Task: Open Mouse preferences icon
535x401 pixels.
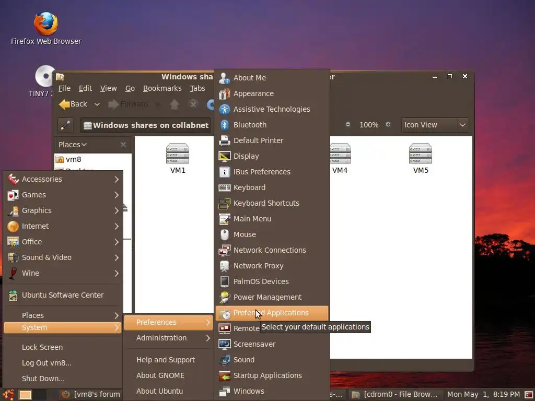Action: coord(224,234)
